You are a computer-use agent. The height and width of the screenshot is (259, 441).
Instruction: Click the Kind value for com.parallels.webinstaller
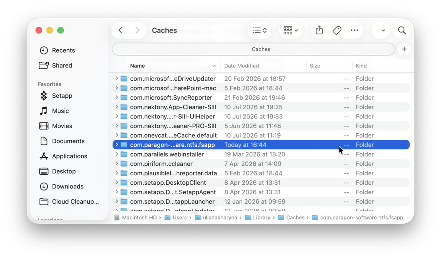click(364, 154)
